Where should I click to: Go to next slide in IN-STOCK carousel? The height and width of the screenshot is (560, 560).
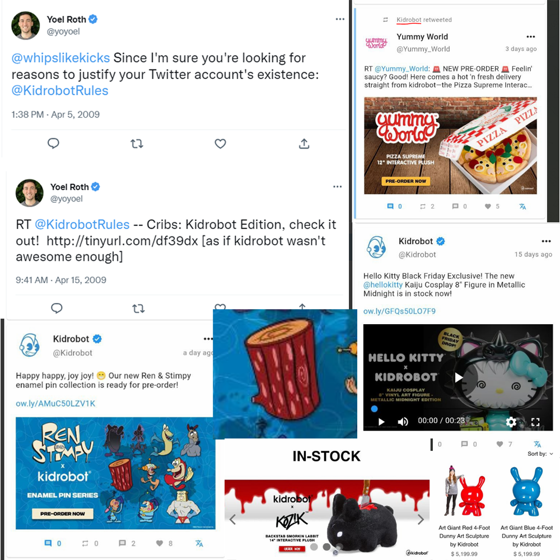click(x=421, y=519)
